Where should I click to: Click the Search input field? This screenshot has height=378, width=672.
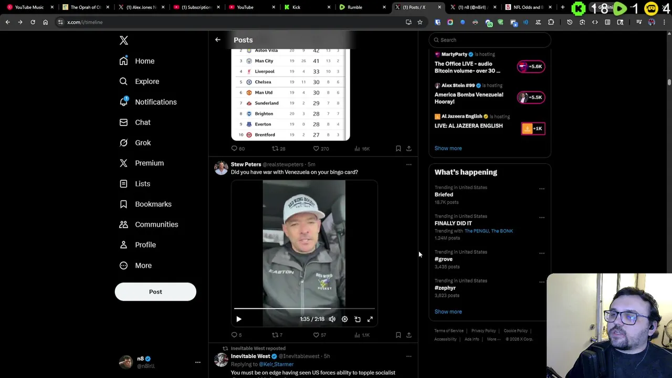pos(490,40)
